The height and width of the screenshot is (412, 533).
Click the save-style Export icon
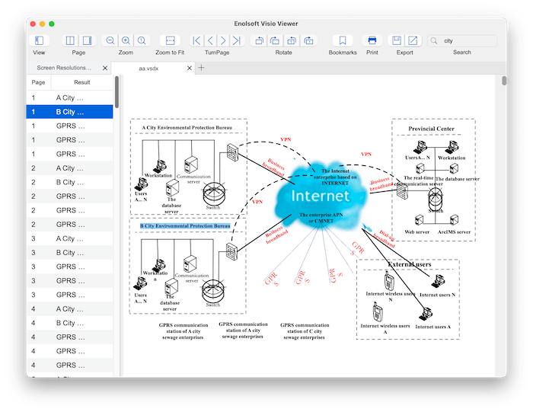(397, 40)
